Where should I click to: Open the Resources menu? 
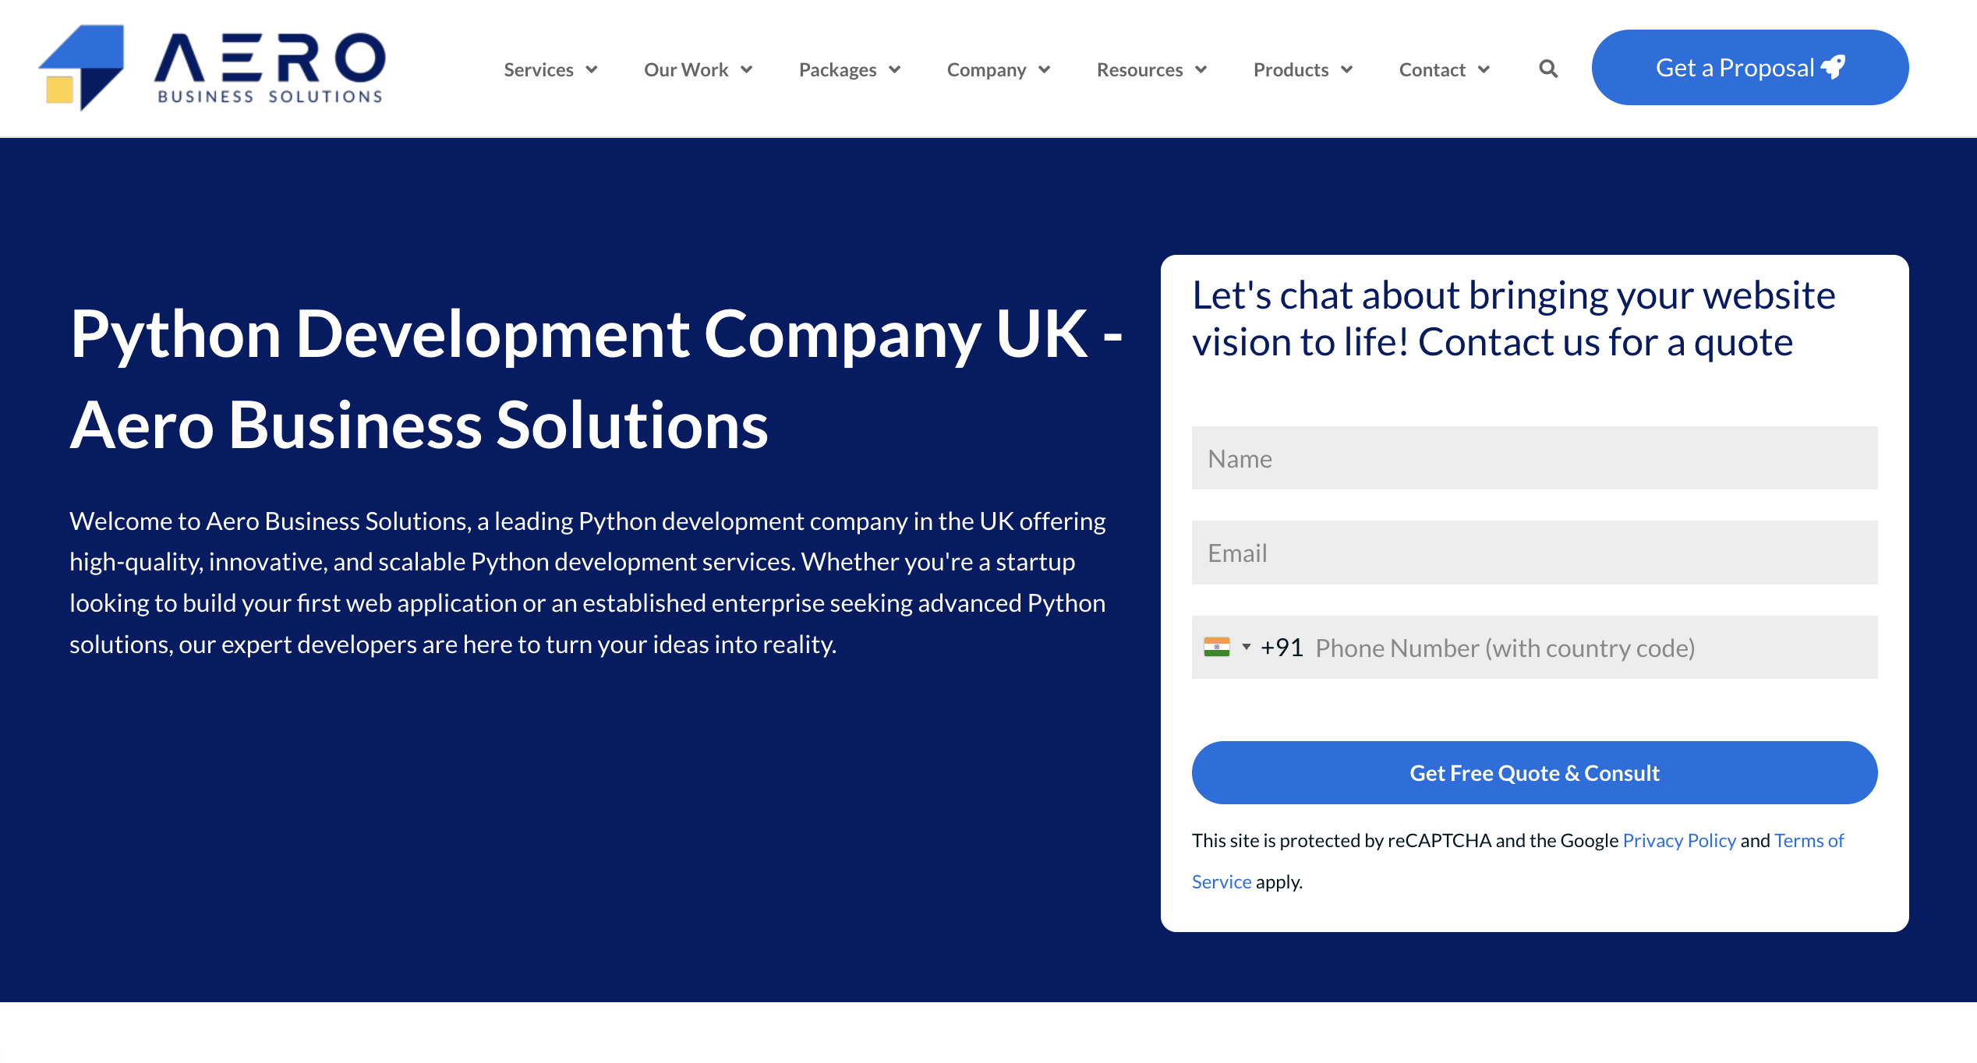(x=1140, y=69)
